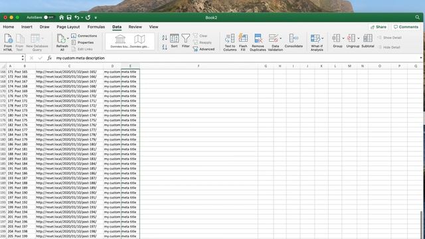Open What-If Analysis
The image size is (425, 239).
click(317, 42)
